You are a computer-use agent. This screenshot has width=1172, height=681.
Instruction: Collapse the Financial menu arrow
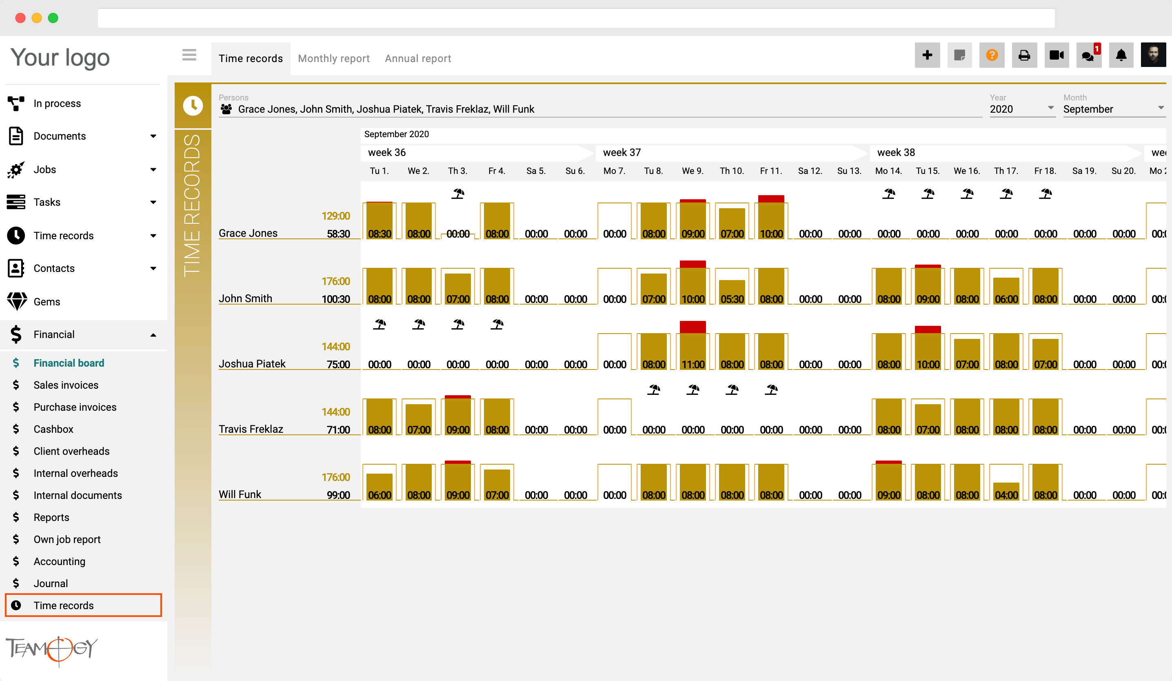pyautogui.click(x=153, y=335)
